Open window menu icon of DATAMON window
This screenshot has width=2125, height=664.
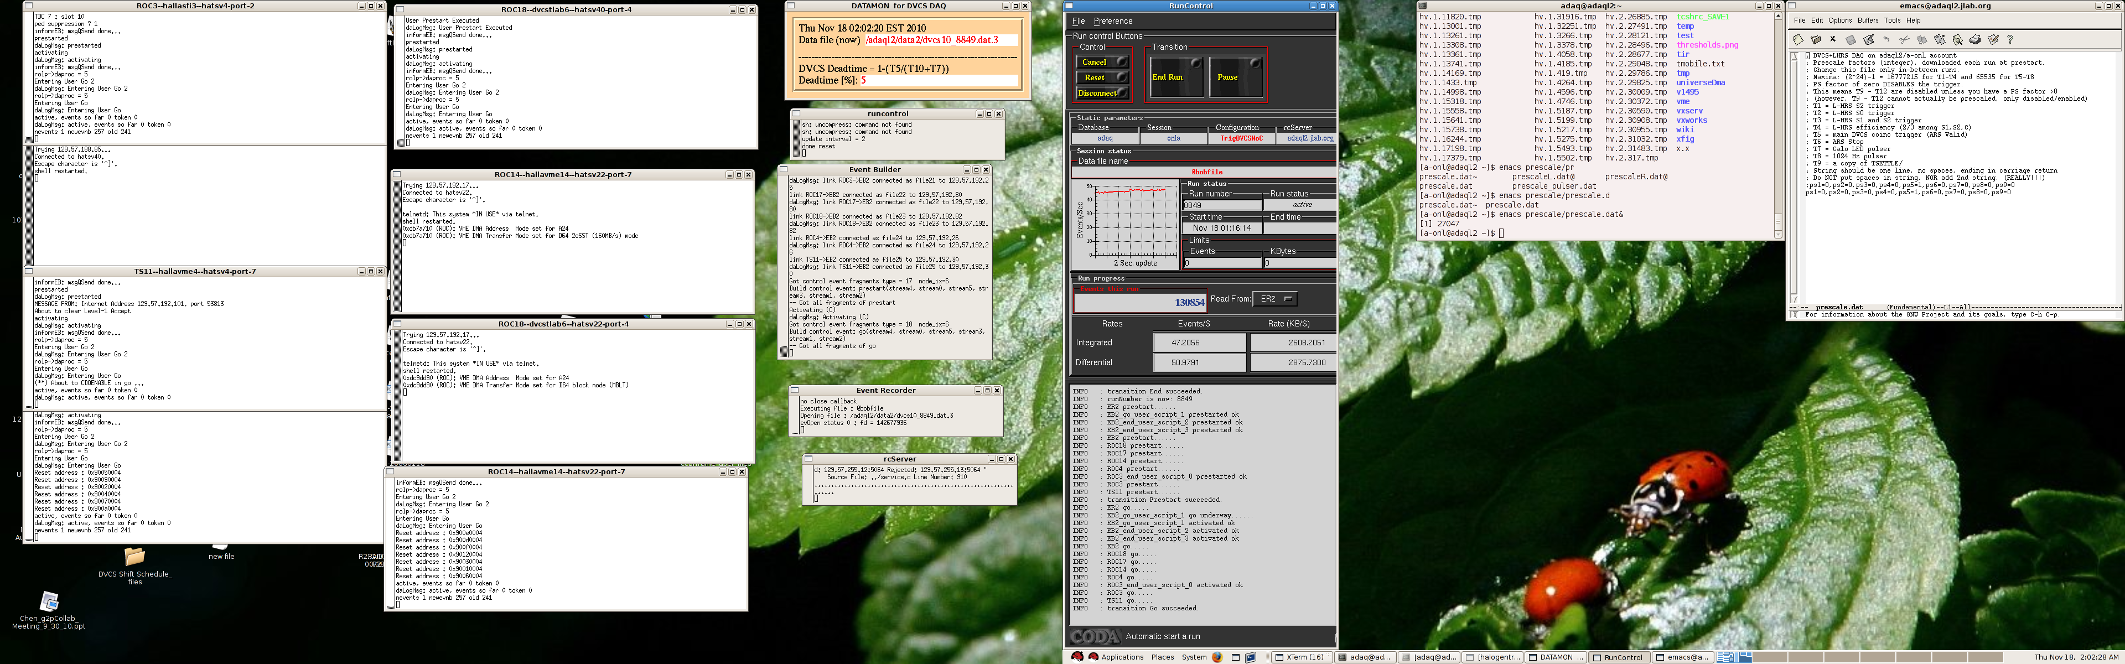pos(790,6)
